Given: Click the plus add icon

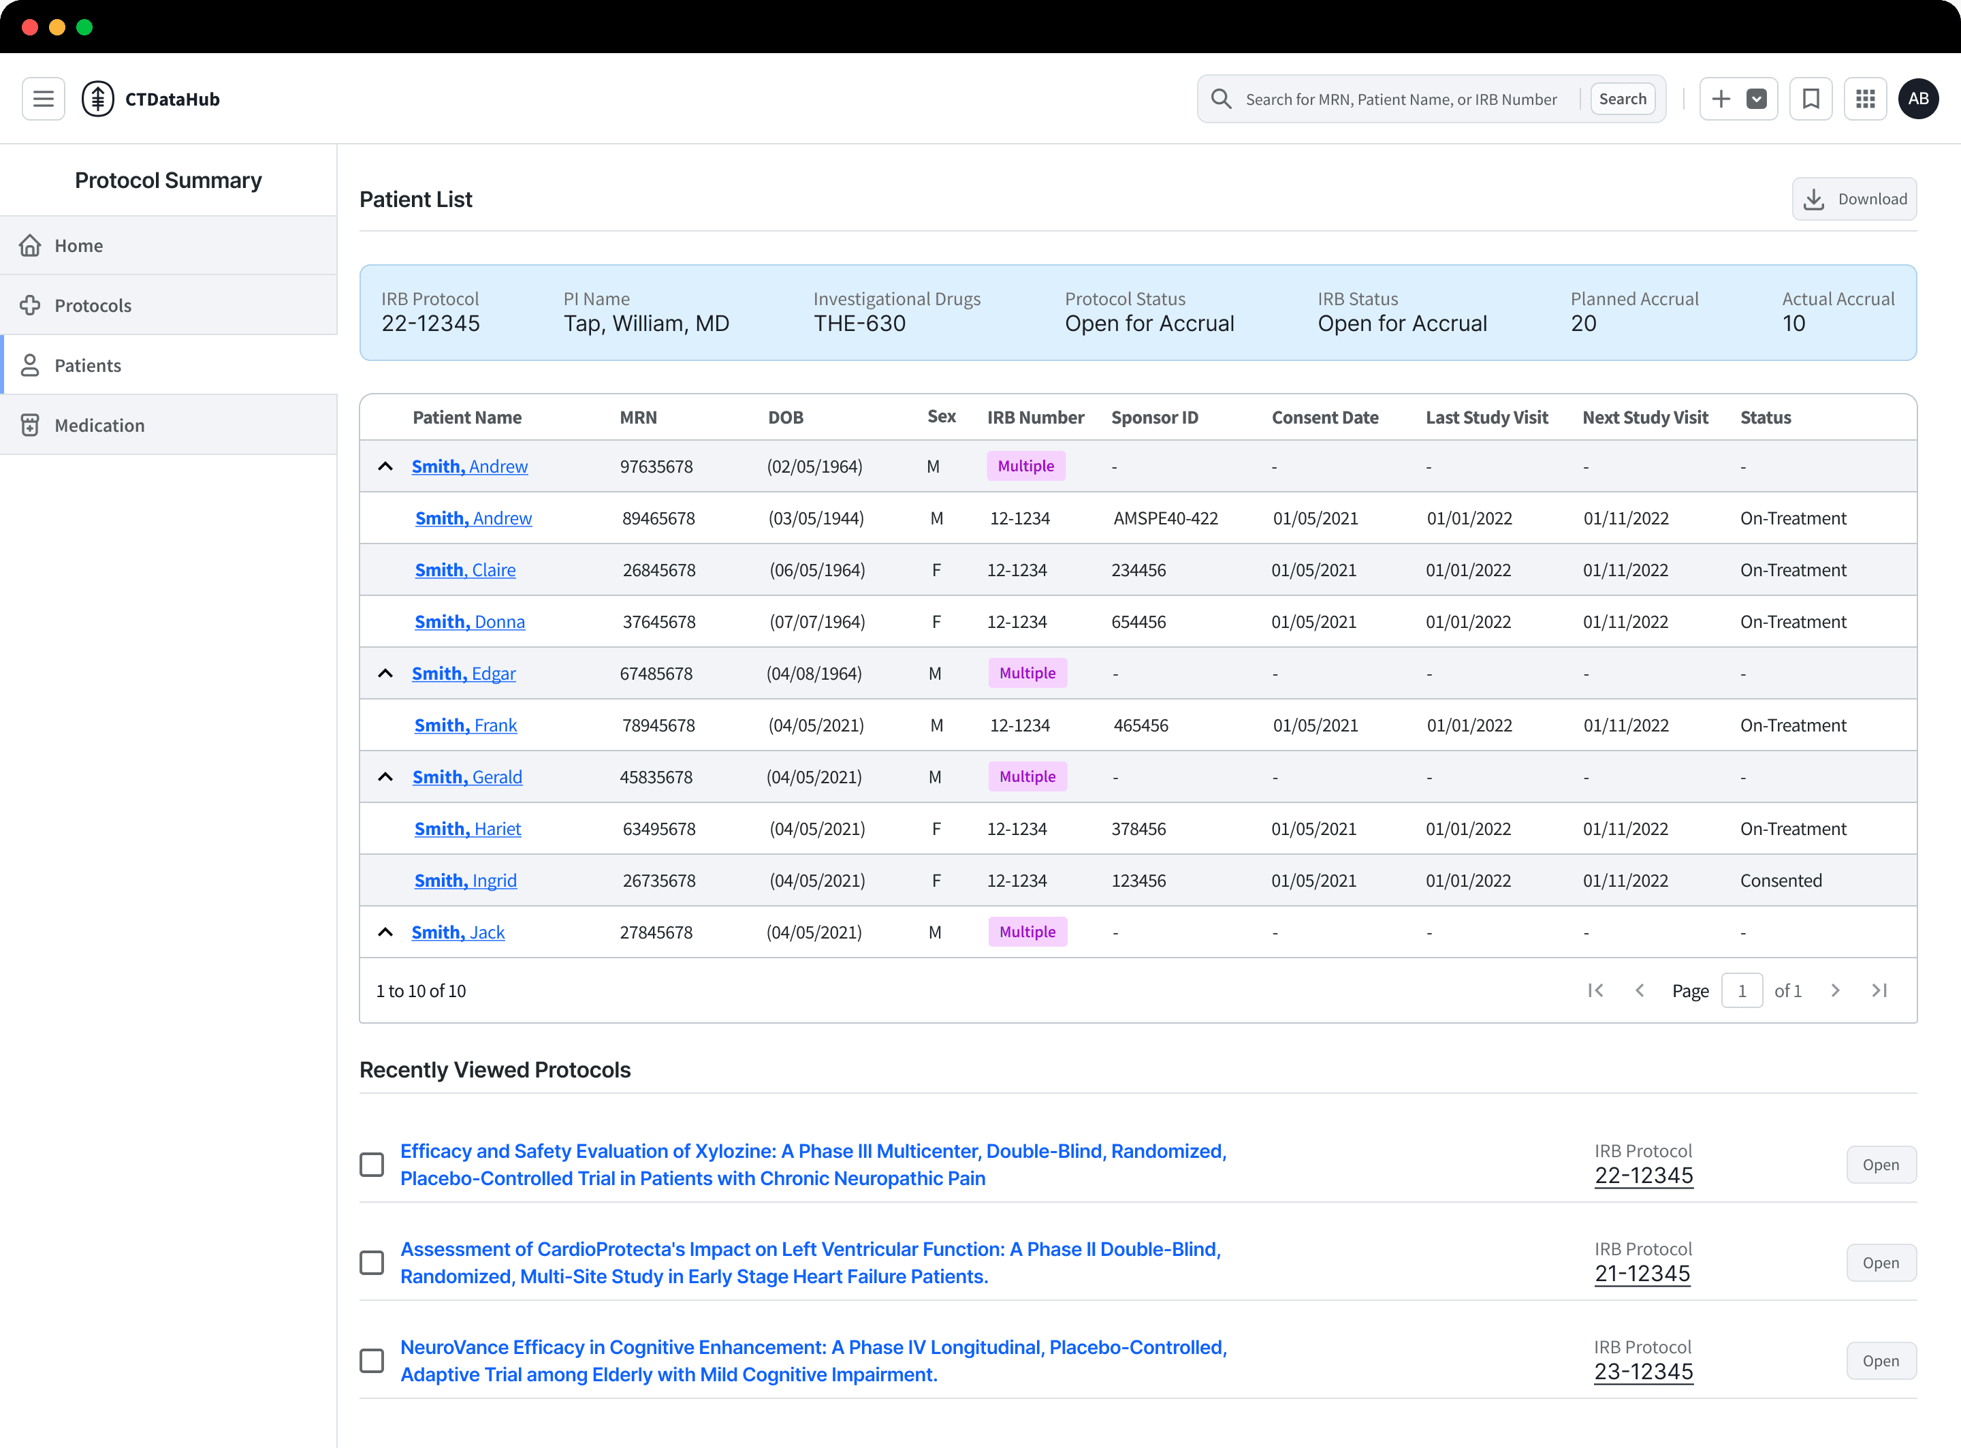Looking at the screenshot, I should pyautogui.click(x=1721, y=99).
